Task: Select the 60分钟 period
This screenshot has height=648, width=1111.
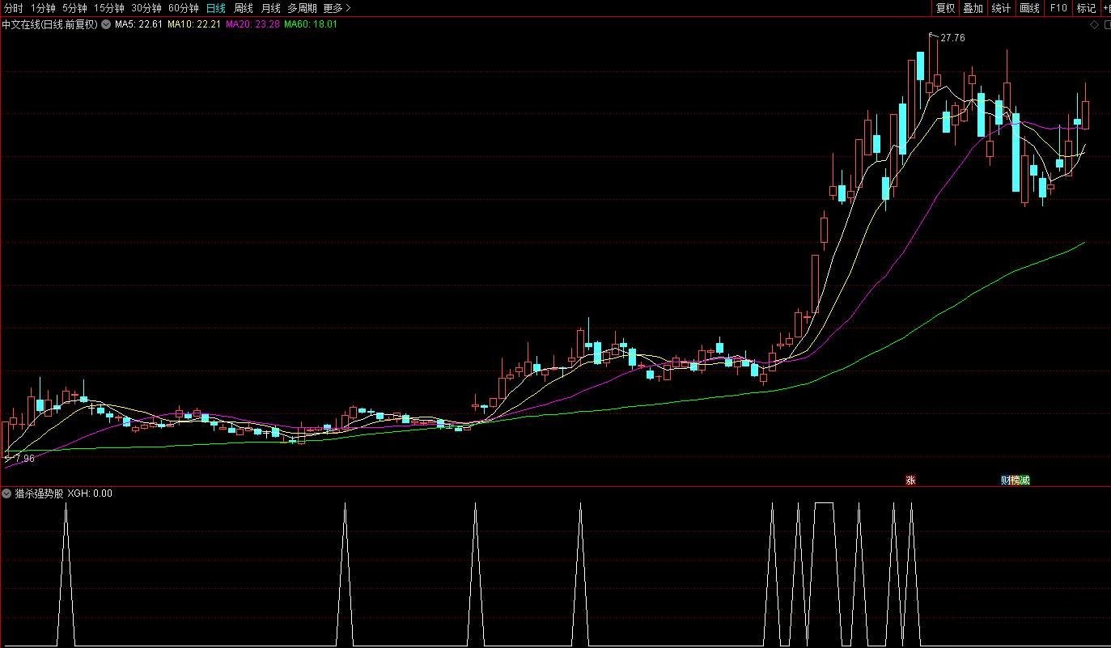Action: click(184, 8)
